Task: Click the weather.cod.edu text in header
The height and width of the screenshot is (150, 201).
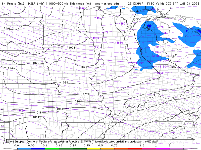Action: coord(107,3)
